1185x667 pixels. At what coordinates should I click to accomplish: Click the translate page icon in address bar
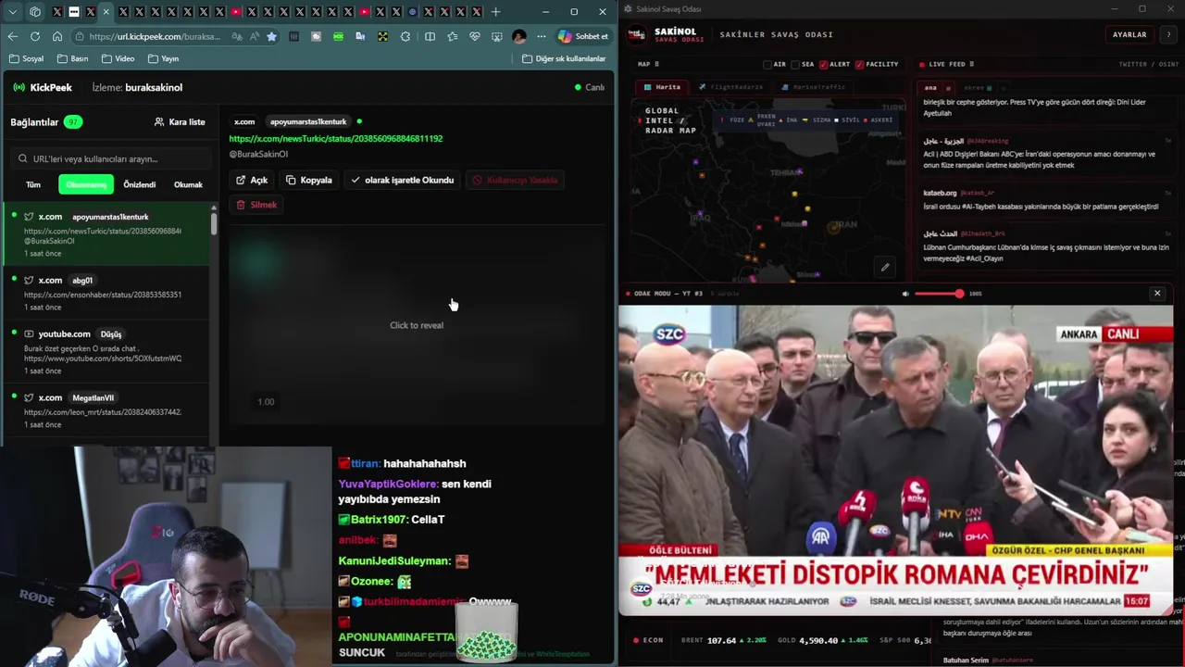coord(237,36)
